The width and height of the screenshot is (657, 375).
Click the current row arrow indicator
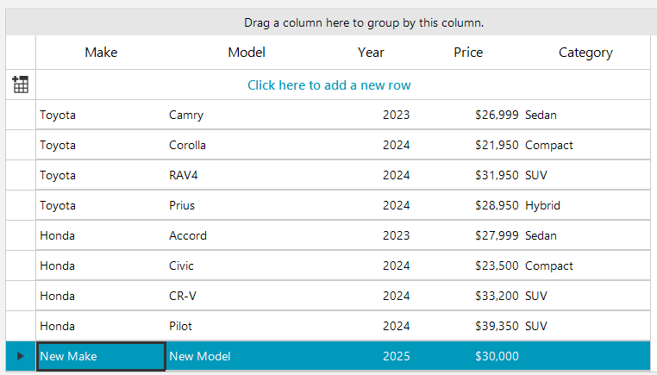coord(21,356)
